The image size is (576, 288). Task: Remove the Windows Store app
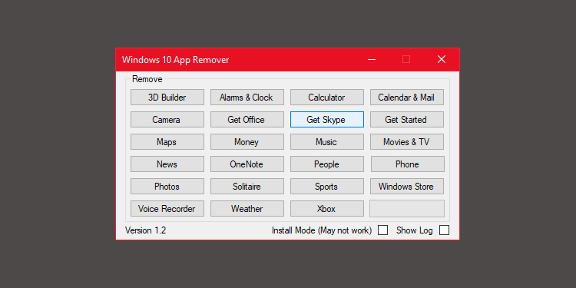click(407, 187)
